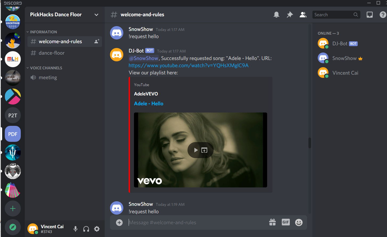Click SnowShow name on 1:19 AM message
The height and width of the screenshot is (237, 387).
click(x=141, y=204)
